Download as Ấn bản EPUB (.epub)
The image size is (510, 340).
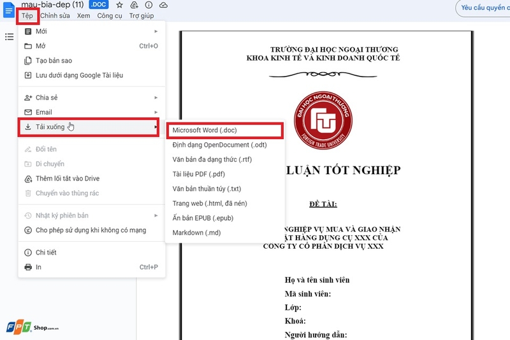click(x=225, y=218)
